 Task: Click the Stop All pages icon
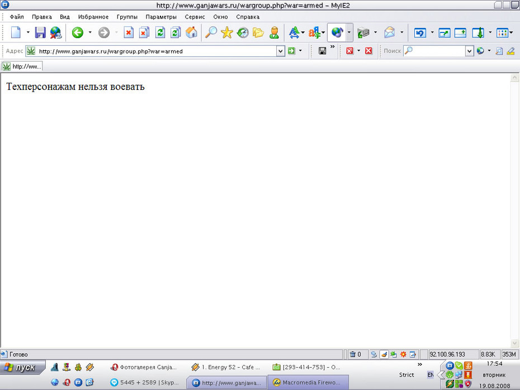(144, 32)
